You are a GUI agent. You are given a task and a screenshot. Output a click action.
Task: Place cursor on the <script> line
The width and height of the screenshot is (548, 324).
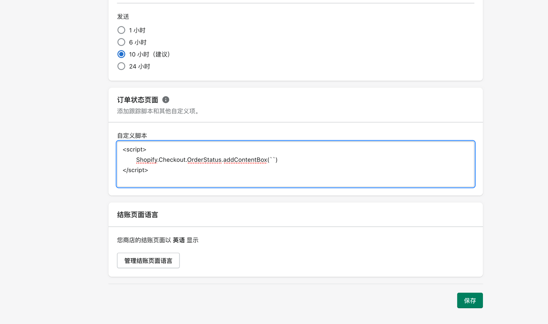[134, 149]
